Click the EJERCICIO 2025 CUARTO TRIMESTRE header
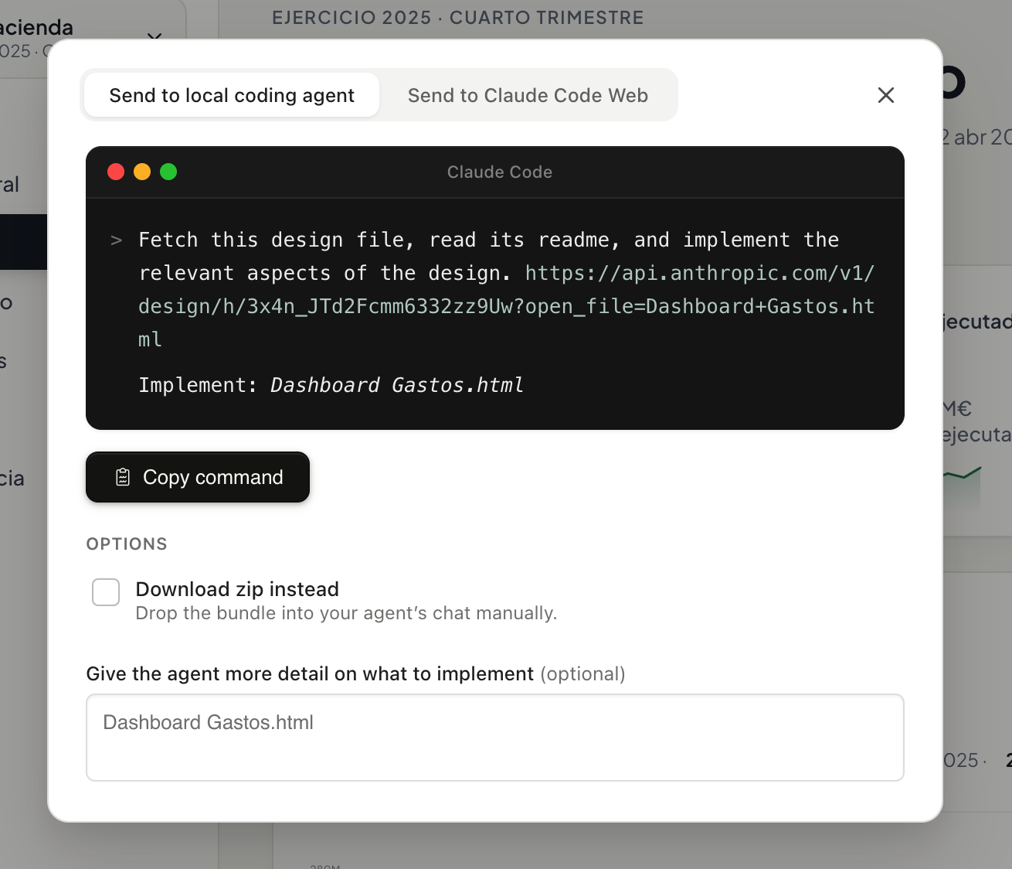 pyautogui.click(x=458, y=18)
